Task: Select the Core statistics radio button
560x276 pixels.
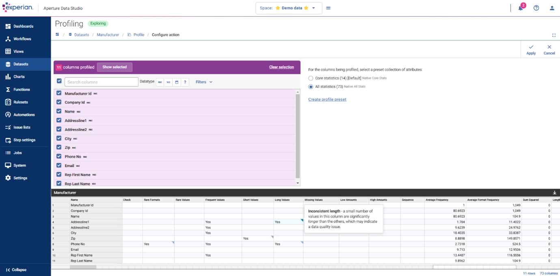Action: [311, 78]
